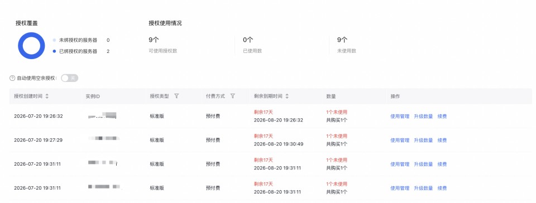Viewport: 536px width, 203px height.
Task: Sort by 授权创建时间 column arrows
Action: tap(47, 96)
